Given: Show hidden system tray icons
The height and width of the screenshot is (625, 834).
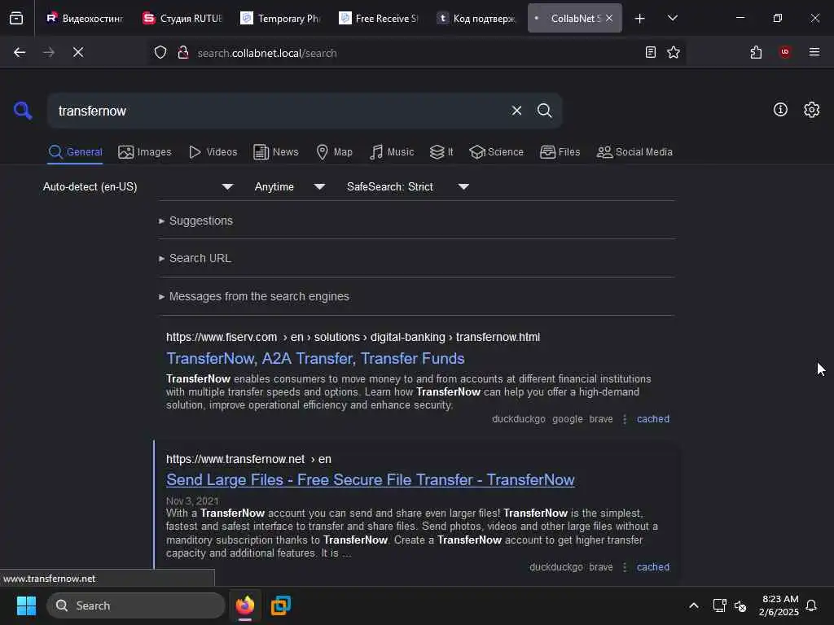Looking at the screenshot, I should 694,605.
